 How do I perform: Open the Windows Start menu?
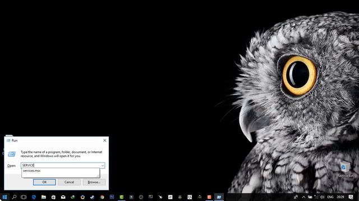coord(4,197)
